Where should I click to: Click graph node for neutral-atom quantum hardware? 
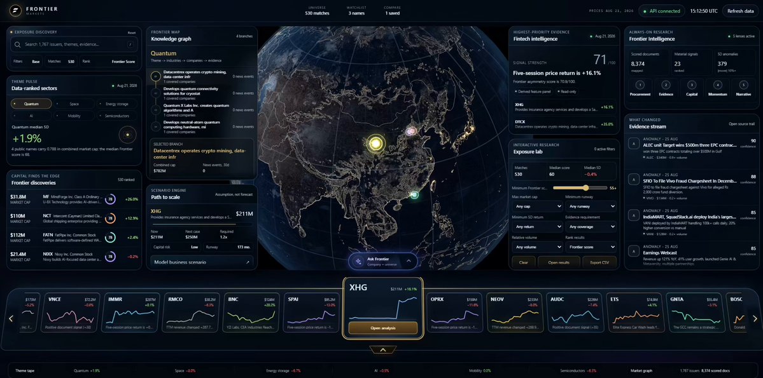click(x=156, y=126)
